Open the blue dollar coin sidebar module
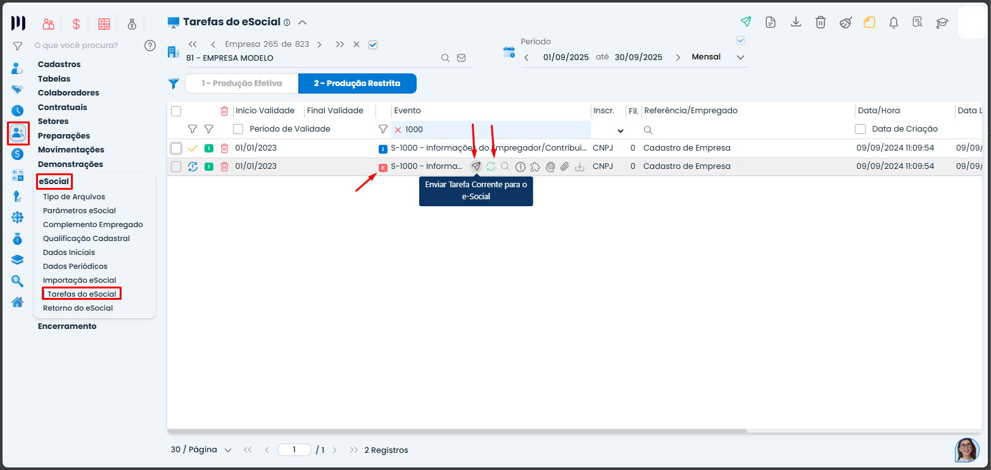Image resolution: width=991 pixels, height=470 pixels. (17, 154)
